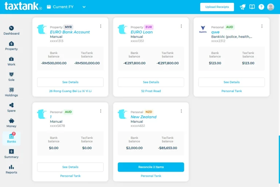Open the Reports bar chart icon
Image resolution: width=280 pixels, height=187 pixels.
click(11, 167)
